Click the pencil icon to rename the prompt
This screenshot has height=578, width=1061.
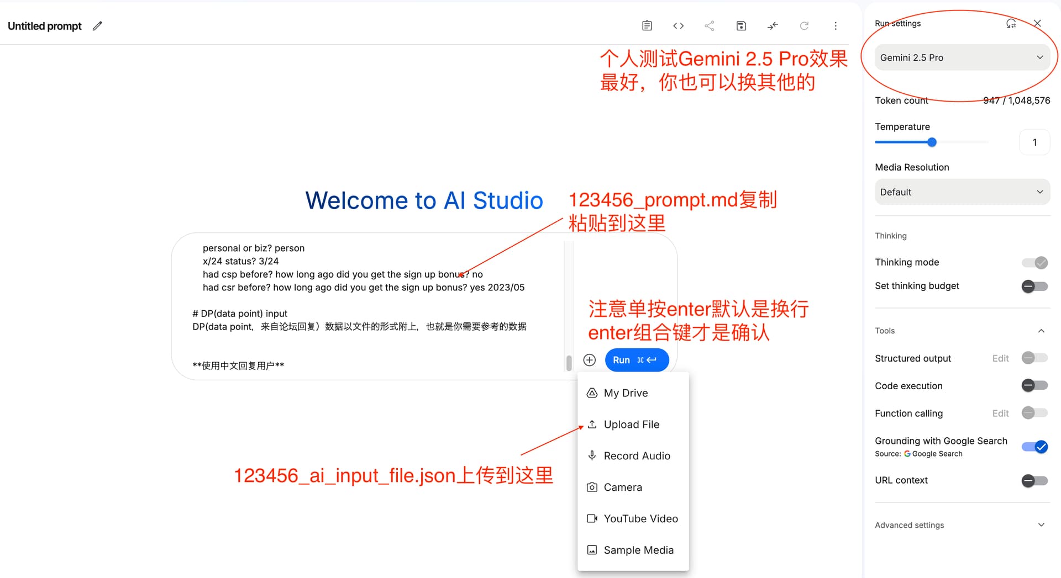(97, 26)
